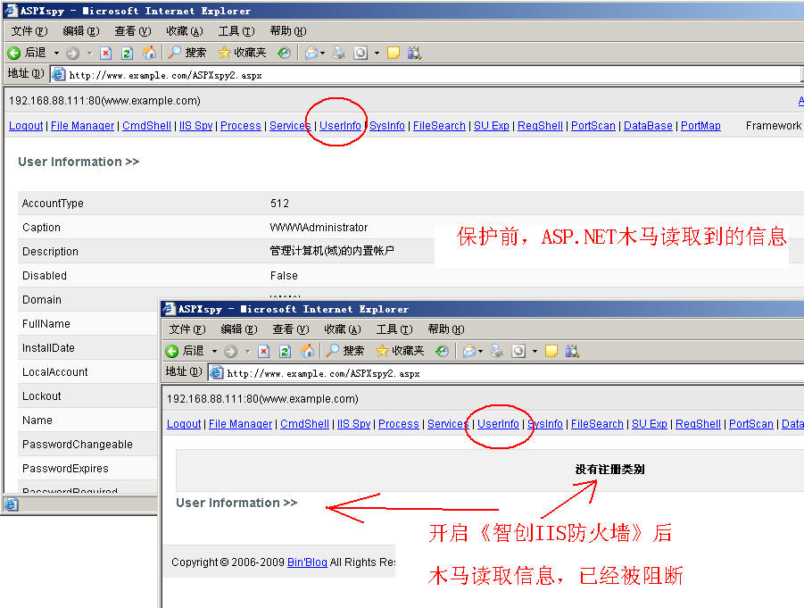Open 工具(T) menu in front window
Screen dimensions: 804x608
tap(394, 329)
